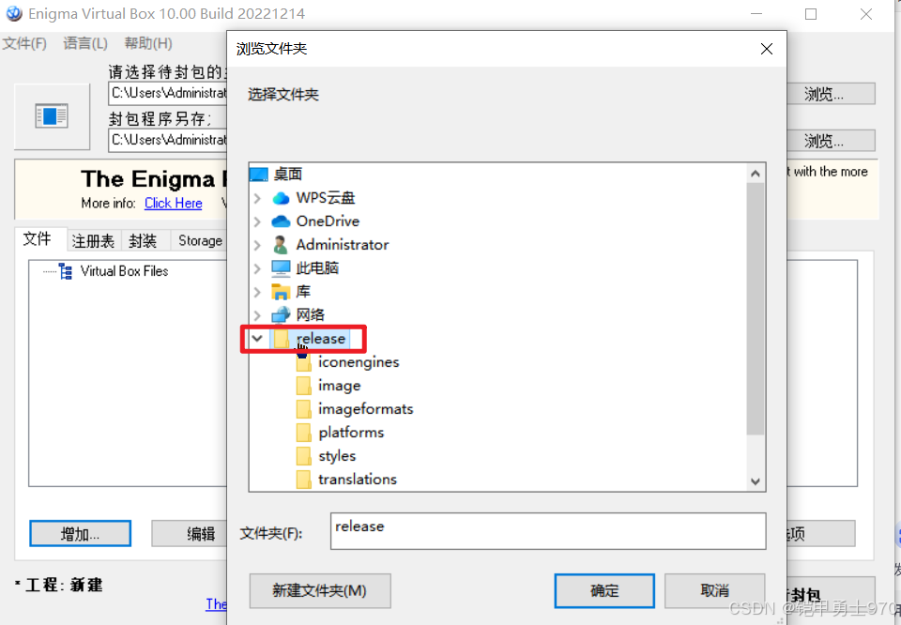Click the WPS云盘 cloud icon
Image resolution: width=901 pixels, height=625 pixels.
click(281, 198)
